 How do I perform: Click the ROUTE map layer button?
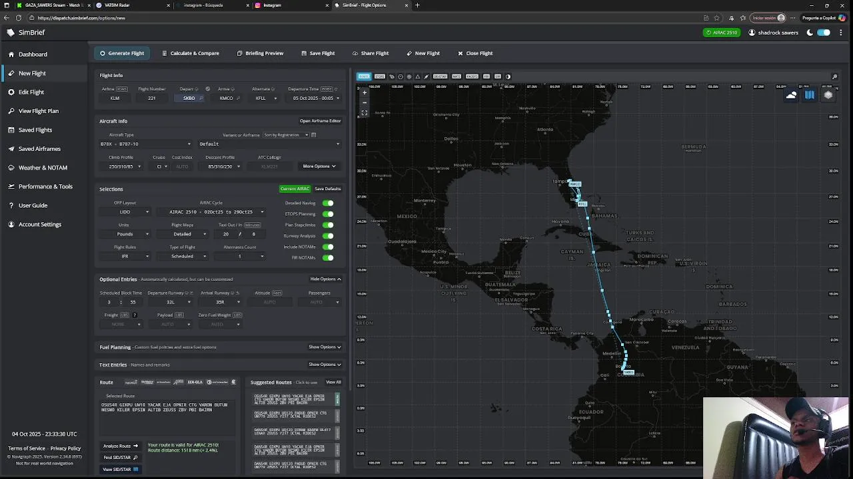(x=364, y=77)
